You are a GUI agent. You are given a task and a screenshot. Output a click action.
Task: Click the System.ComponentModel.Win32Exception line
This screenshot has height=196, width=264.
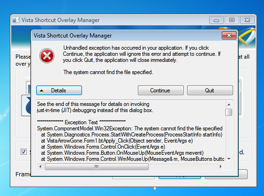point(129,128)
